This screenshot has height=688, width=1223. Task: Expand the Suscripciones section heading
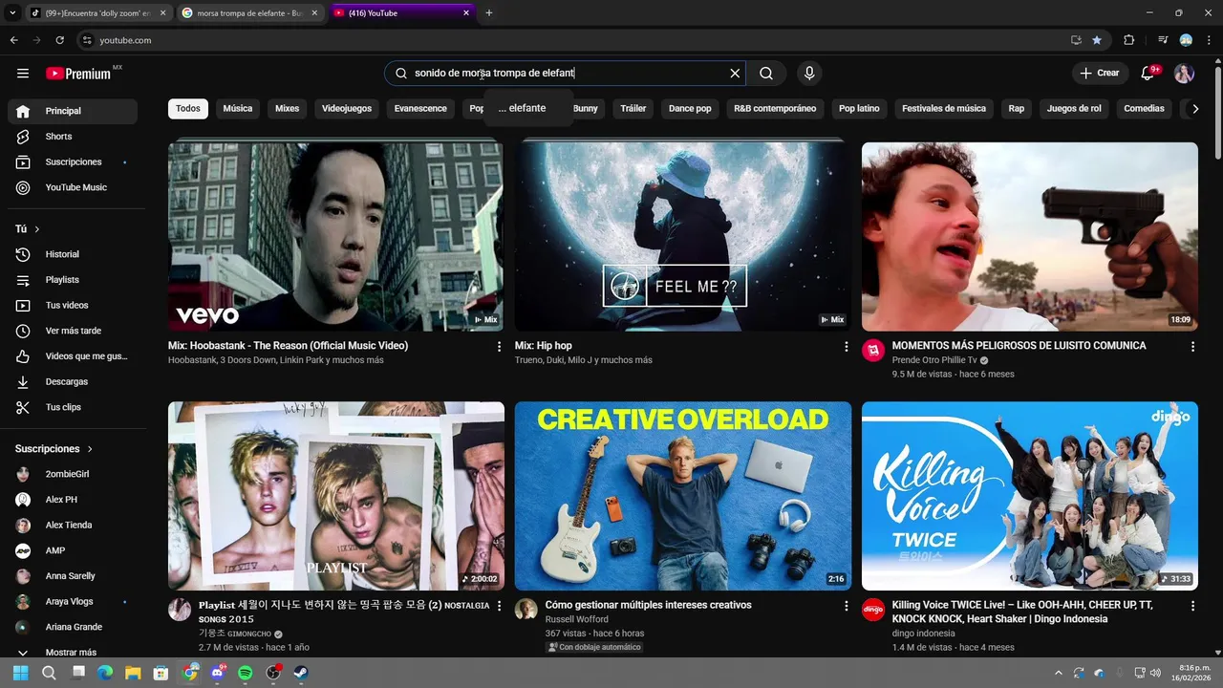pyautogui.click(x=54, y=449)
